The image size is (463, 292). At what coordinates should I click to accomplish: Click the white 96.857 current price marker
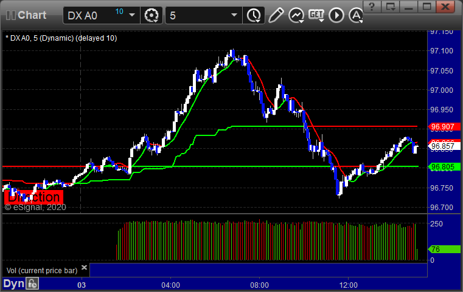444,146
